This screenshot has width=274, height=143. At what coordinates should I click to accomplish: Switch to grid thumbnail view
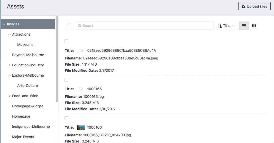(x=254, y=26)
